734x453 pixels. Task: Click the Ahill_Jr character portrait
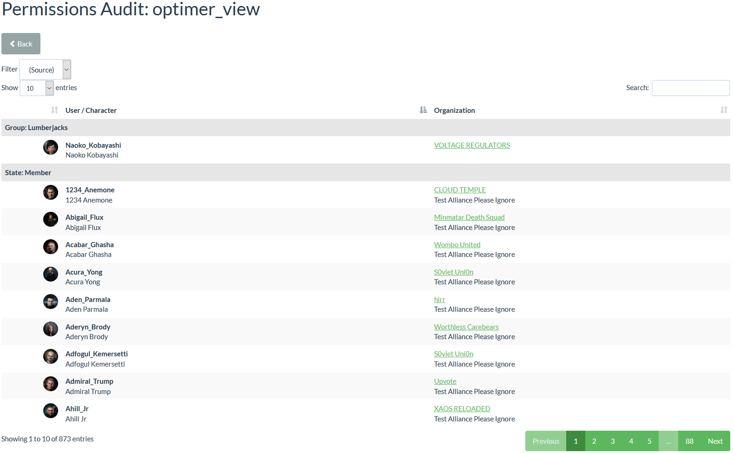click(51, 411)
